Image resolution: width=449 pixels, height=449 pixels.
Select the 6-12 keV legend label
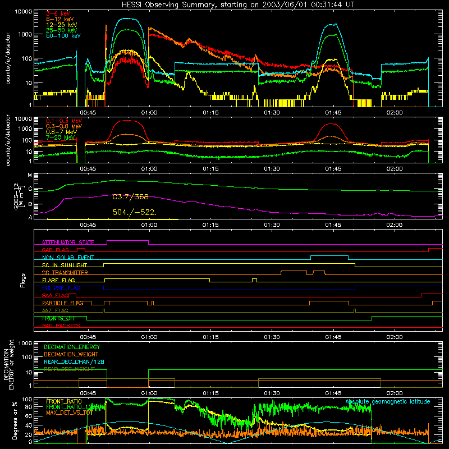tap(60, 19)
